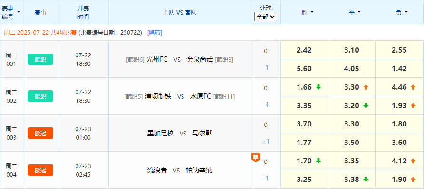Pick win odds 2.42 for match 001

click(304, 50)
